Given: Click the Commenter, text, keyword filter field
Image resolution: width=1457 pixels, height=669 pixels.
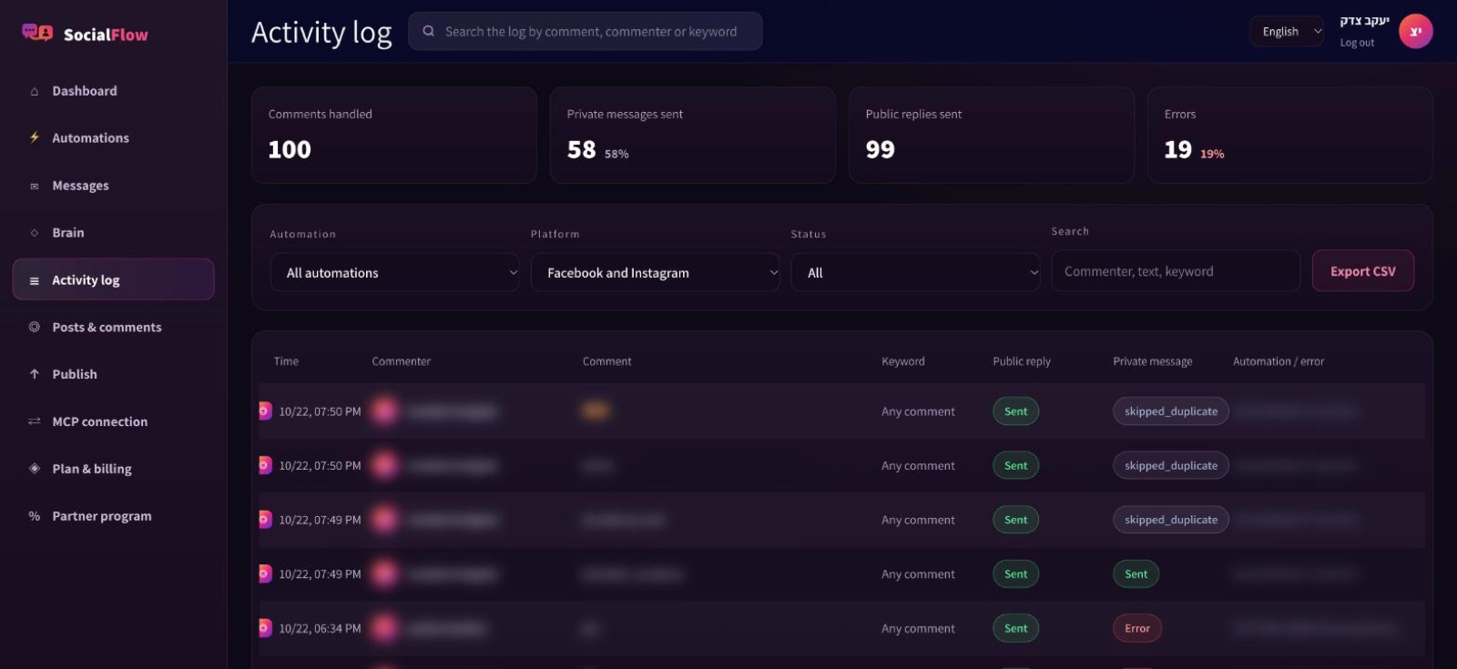Looking at the screenshot, I should [x=1176, y=271].
